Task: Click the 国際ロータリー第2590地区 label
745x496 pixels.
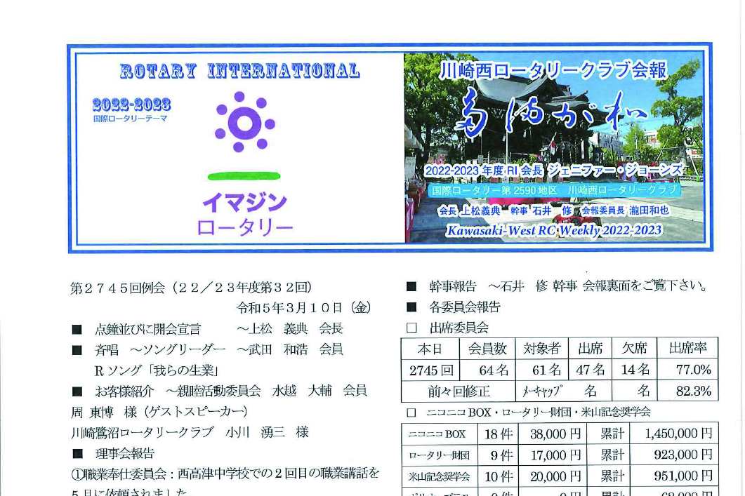Action: coord(494,190)
